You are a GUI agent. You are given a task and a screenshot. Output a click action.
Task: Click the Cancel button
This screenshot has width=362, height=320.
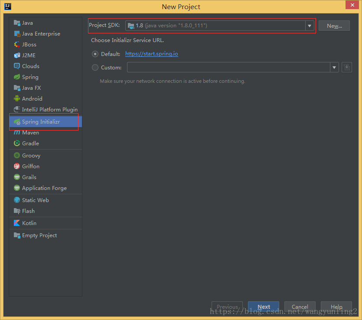pyautogui.click(x=300, y=307)
